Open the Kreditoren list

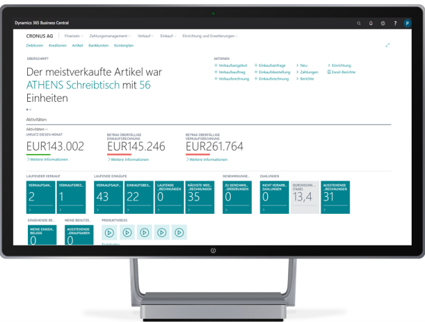[58, 45]
